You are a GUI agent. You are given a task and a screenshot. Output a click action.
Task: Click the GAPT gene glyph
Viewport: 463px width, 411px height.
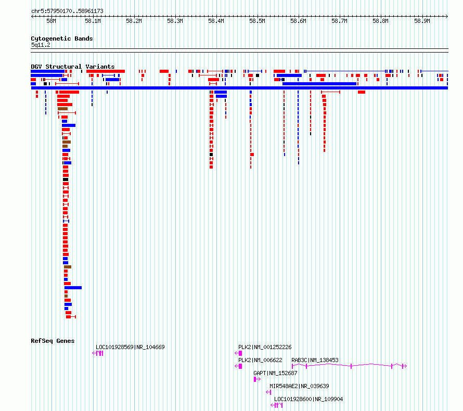coord(257,379)
